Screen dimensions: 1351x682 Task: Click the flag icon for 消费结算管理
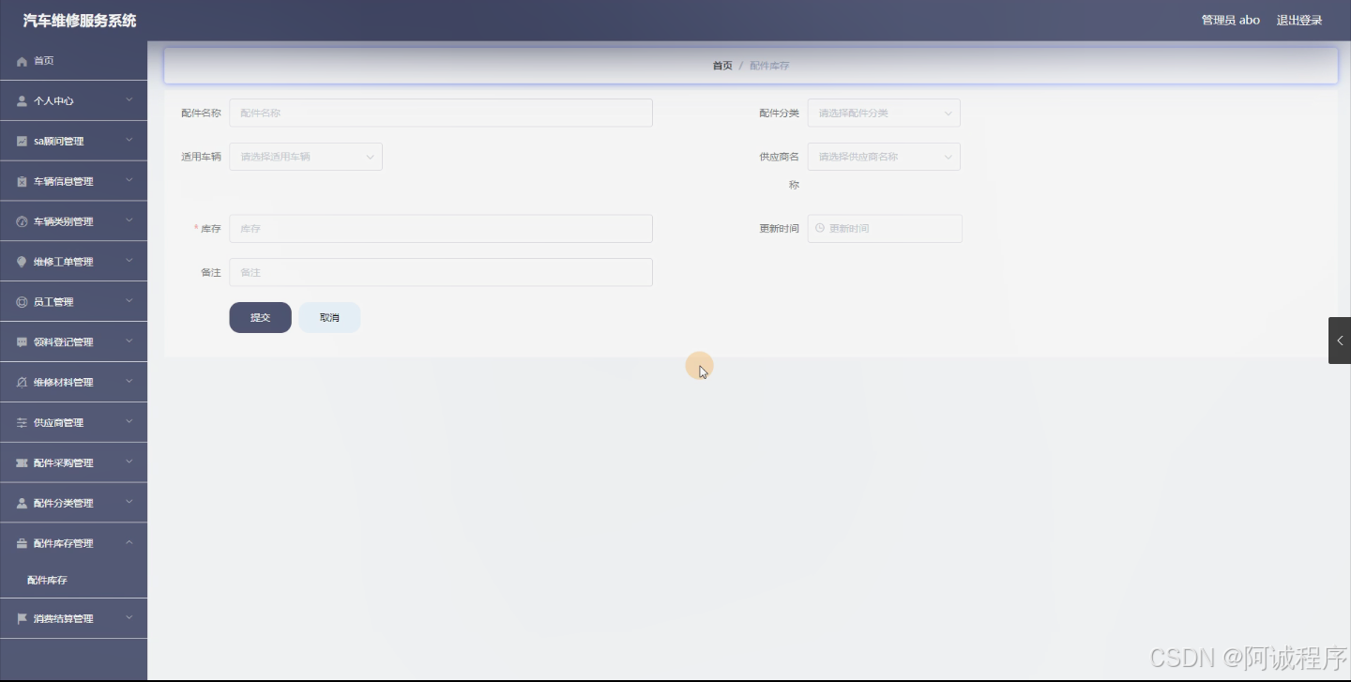click(22, 619)
